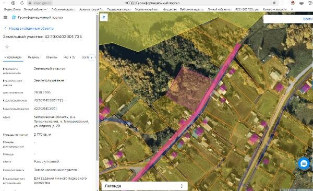Click the highlighted purple parcel on map
Image resolution: width=313 pixels, height=191 pixels.
pyautogui.click(x=189, y=89)
